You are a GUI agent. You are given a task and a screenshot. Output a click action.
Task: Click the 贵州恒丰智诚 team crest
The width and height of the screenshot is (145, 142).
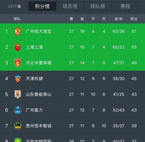coord(18,126)
